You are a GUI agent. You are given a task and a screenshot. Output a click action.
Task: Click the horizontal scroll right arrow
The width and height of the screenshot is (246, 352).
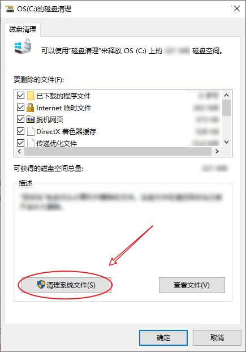point(217,151)
